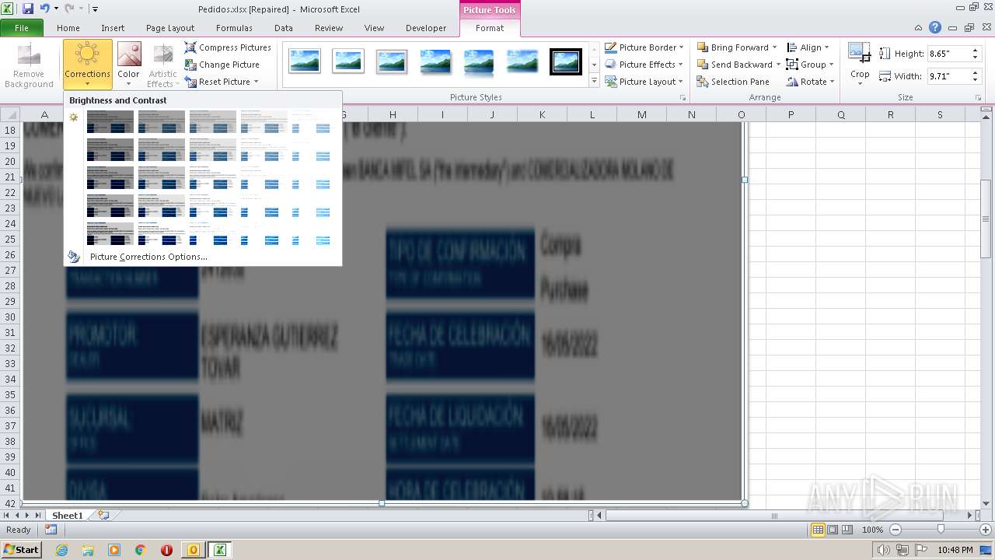Switch to Normal view in status bar
This screenshot has height=560, width=995.
click(818, 530)
